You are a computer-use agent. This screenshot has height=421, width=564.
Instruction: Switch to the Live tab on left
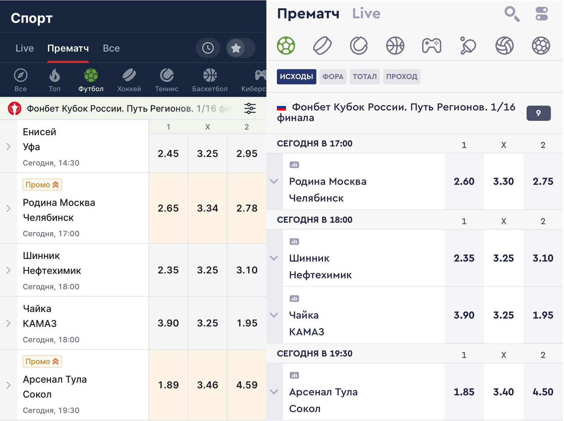[25, 48]
